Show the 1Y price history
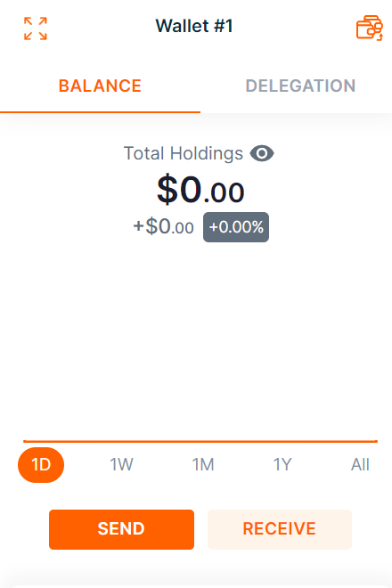Viewport: 392px width, 588px height. pos(282,465)
